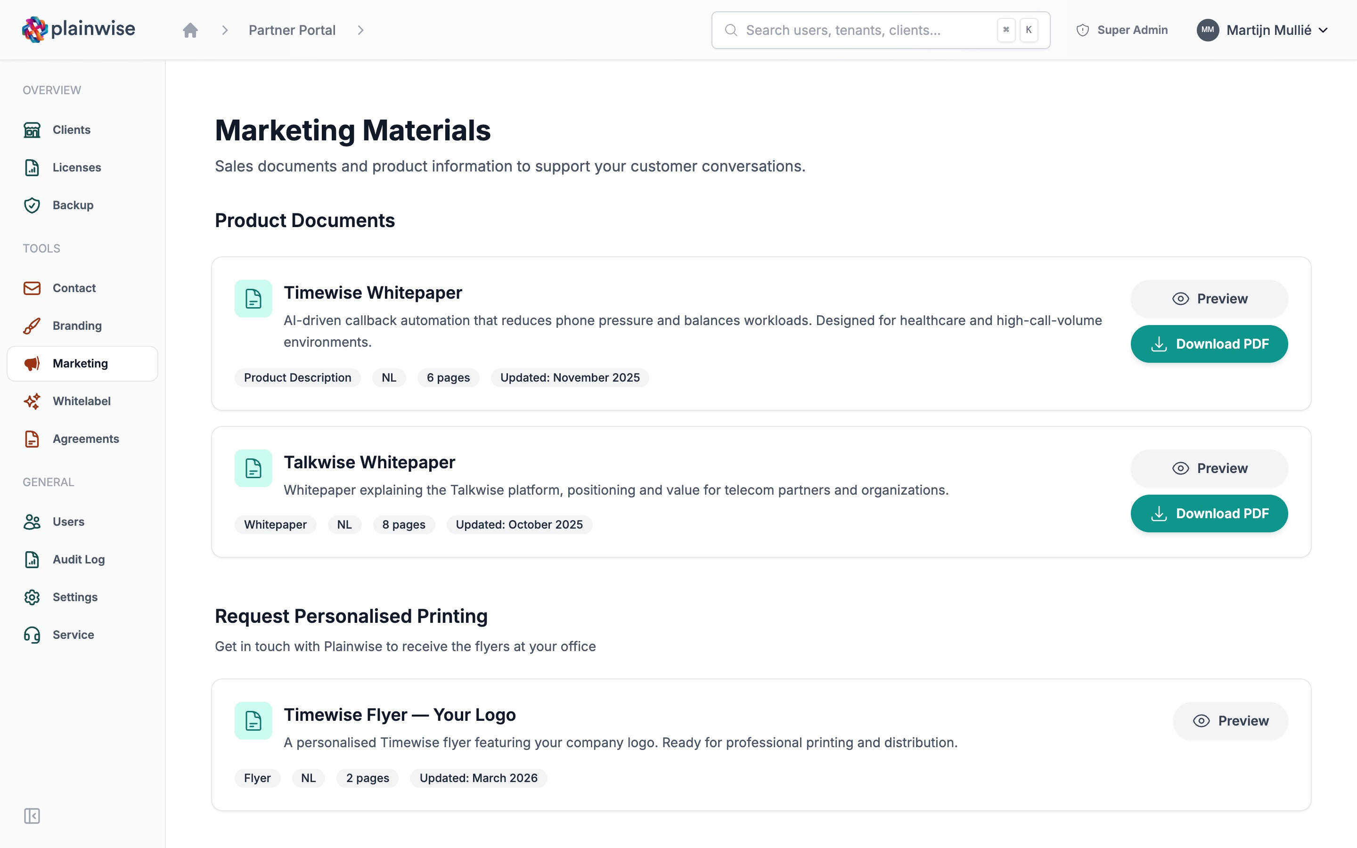Click the K shortcut key badge
The image size is (1357, 848).
(1029, 30)
